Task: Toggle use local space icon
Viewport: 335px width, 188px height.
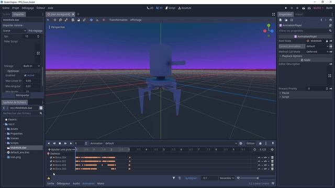Action: click(x=91, y=20)
